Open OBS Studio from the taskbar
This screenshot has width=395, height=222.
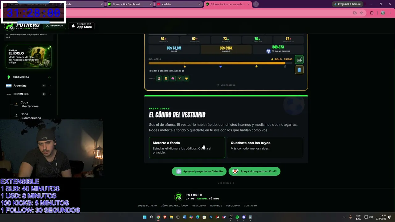point(231,217)
